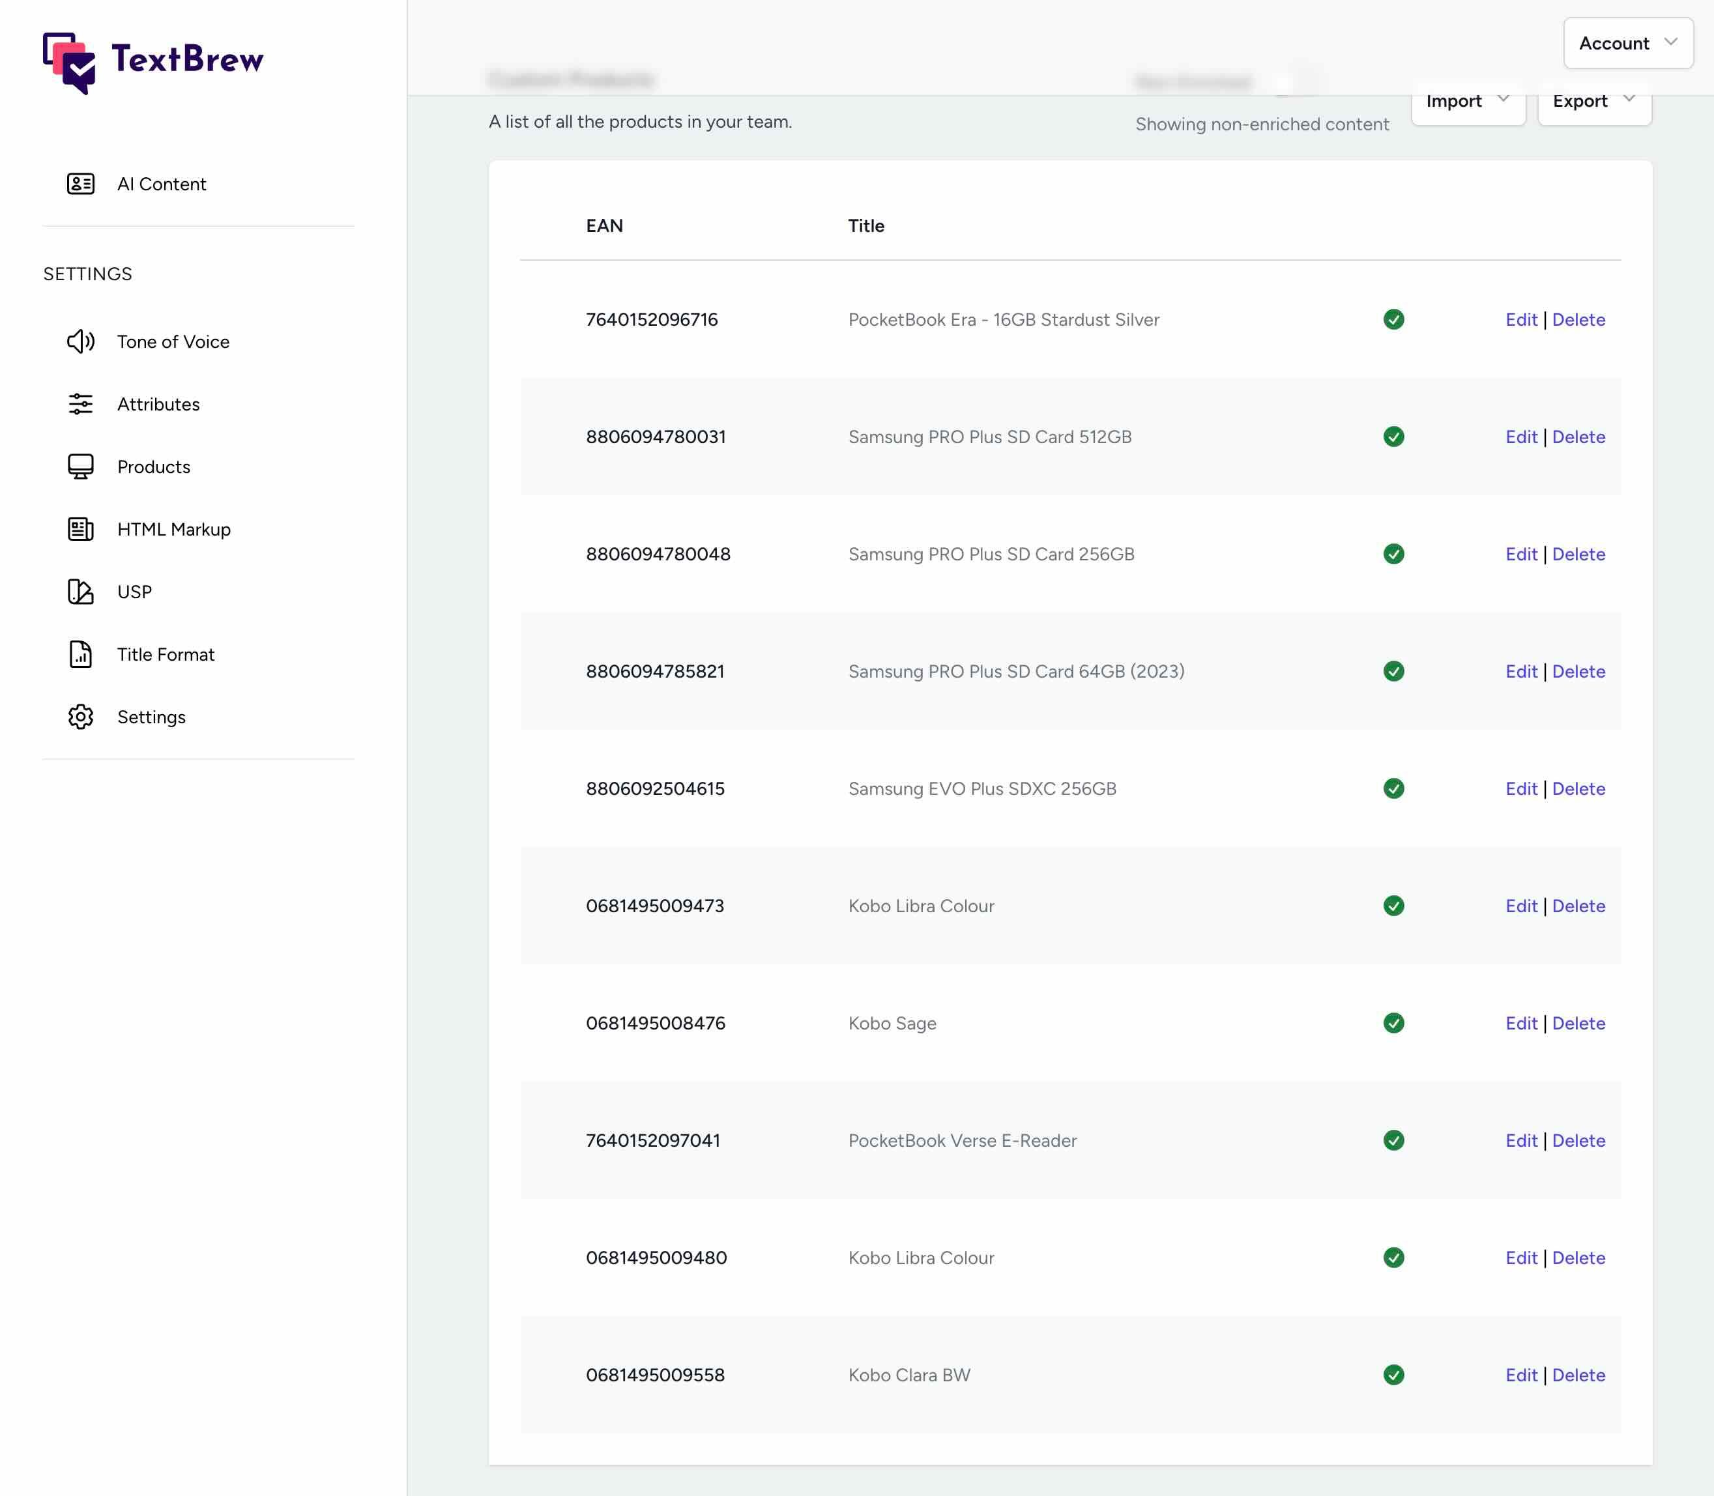Open the Account dropdown

tap(1627, 44)
